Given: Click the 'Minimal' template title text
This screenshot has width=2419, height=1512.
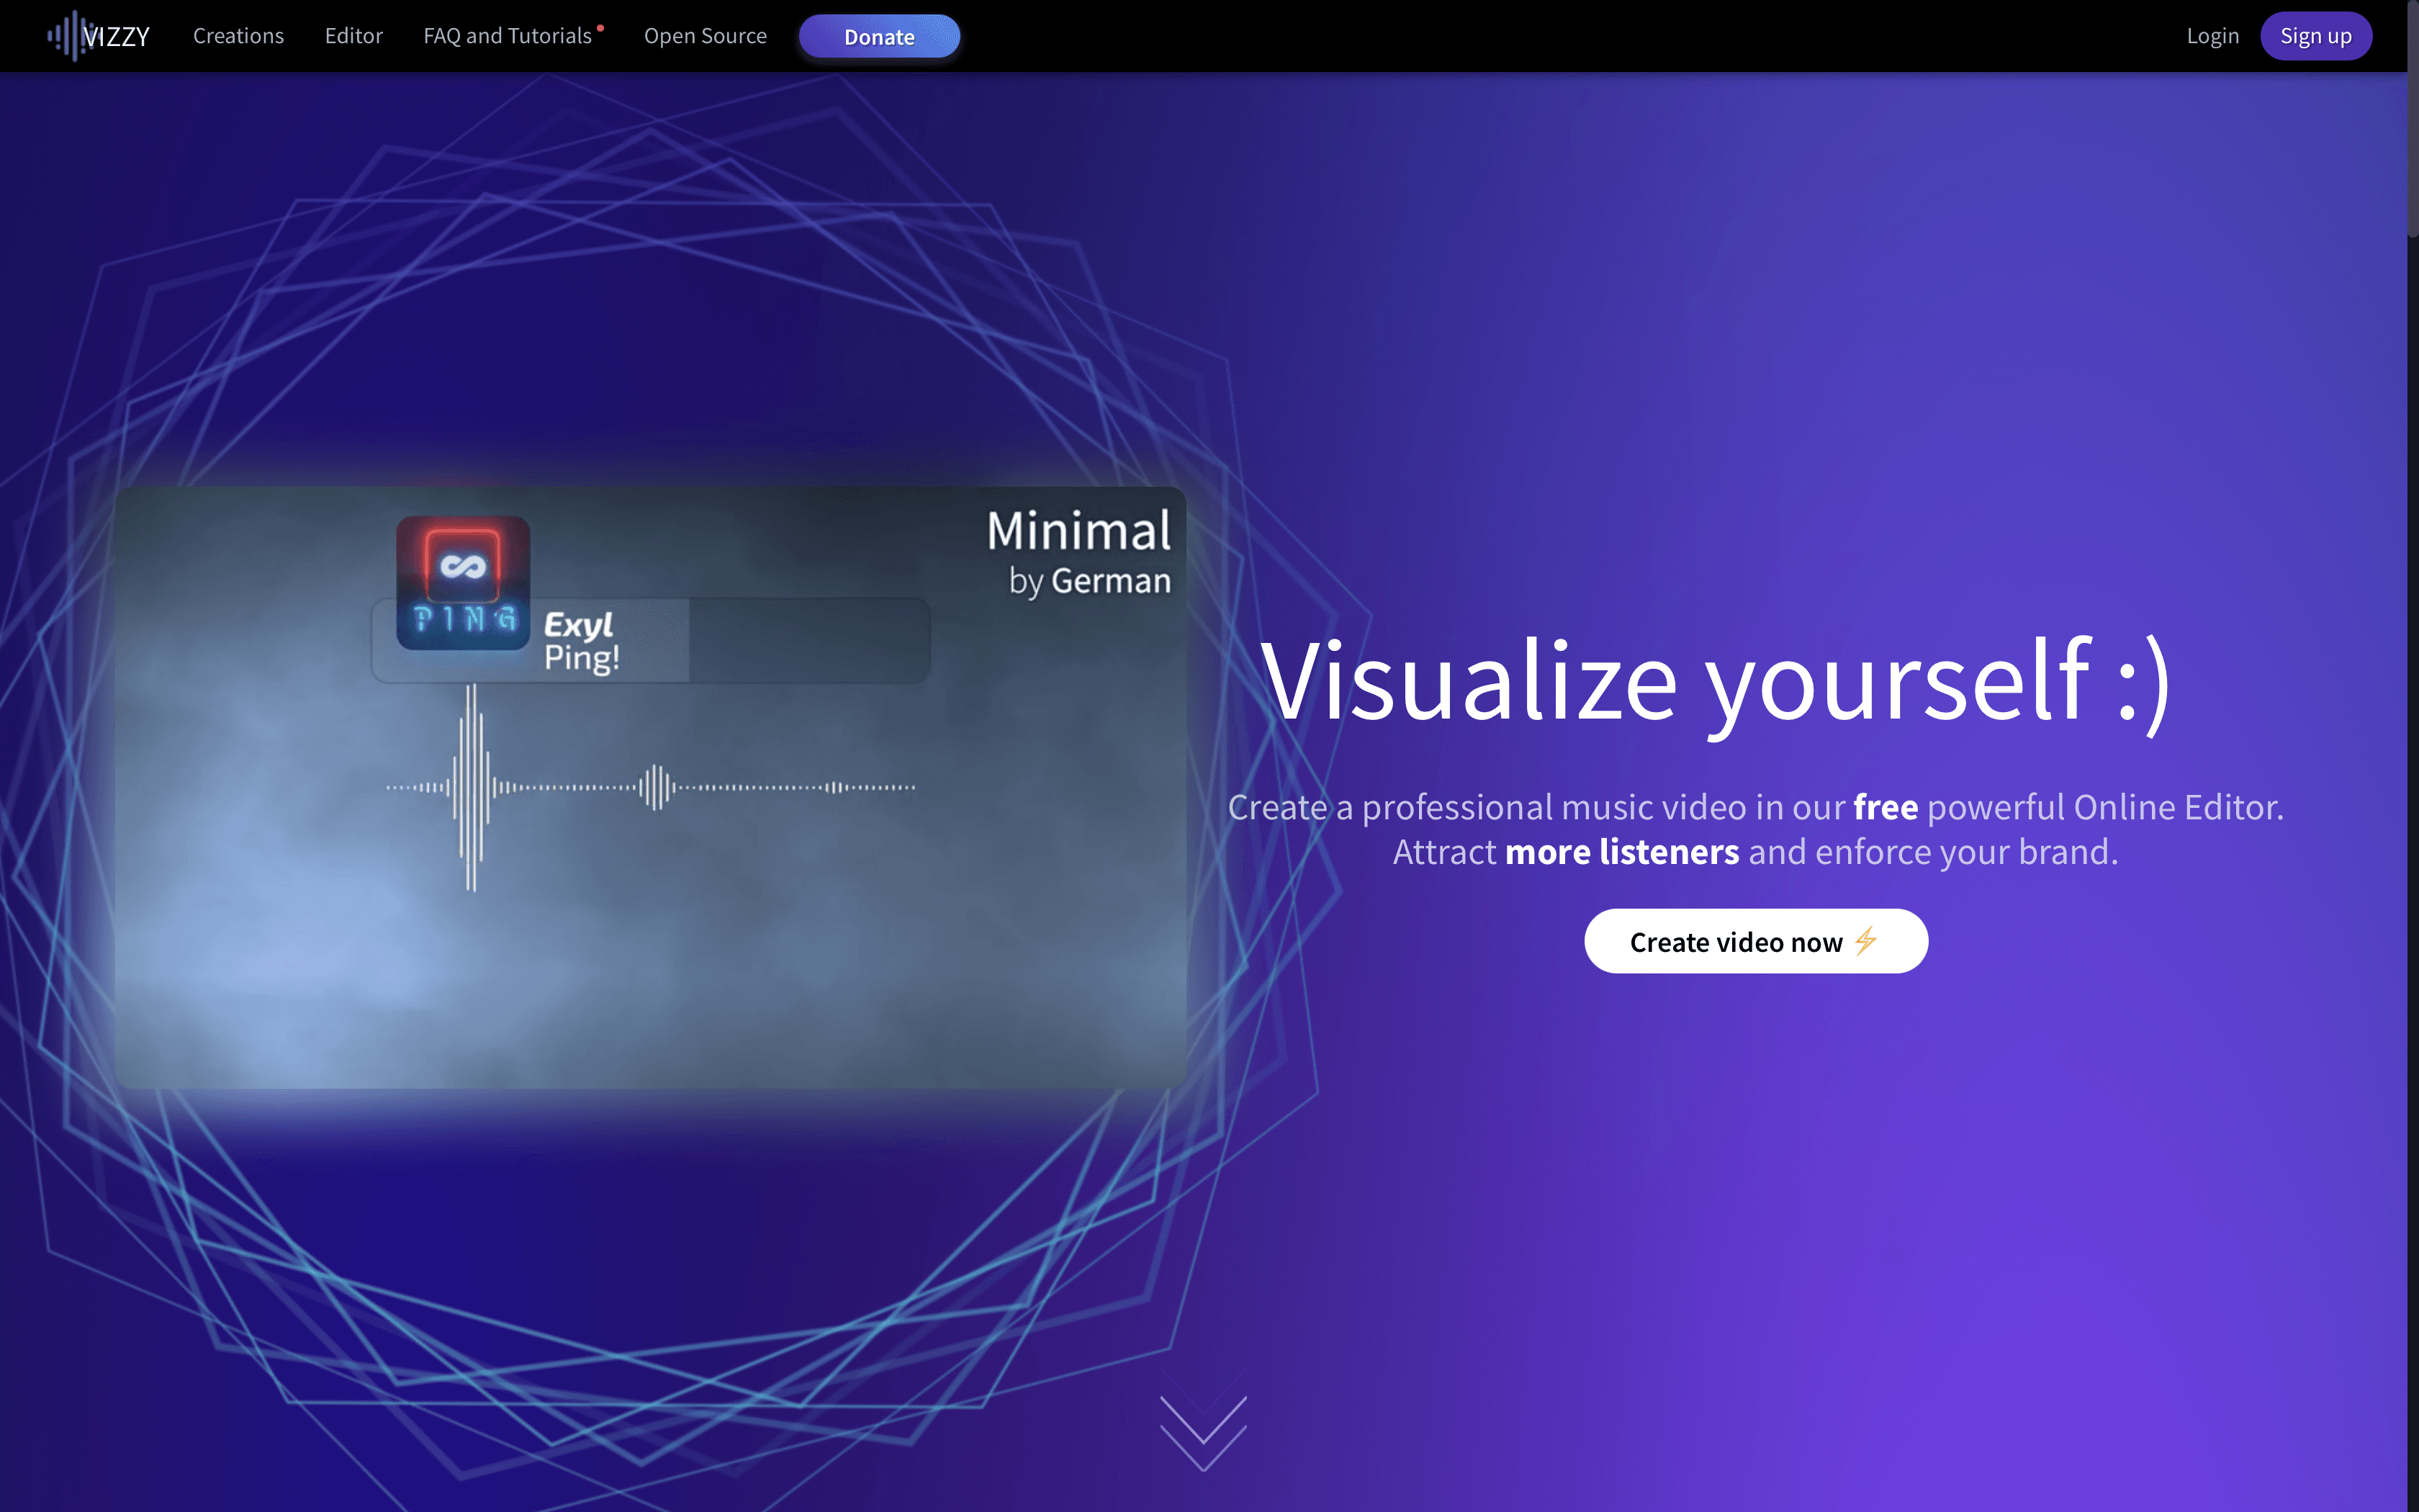Looking at the screenshot, I should pyautogui.click(x=1078, y=531).
